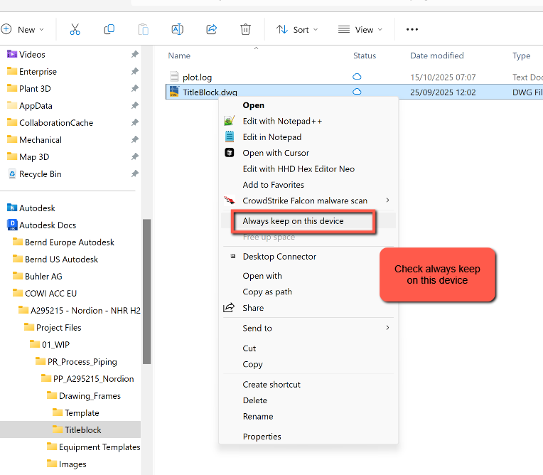Open the View dropdown
The width and height of the screenshot is (543, 475).
click(360, 29)
